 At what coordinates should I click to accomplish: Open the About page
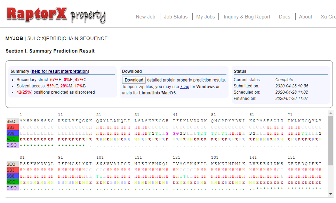(x=305, y=17)
